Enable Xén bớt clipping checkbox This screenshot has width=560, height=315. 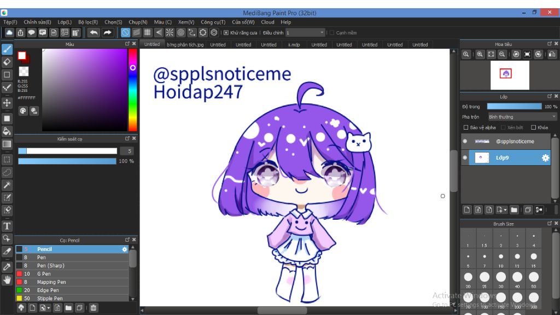(x=503, y=127)
